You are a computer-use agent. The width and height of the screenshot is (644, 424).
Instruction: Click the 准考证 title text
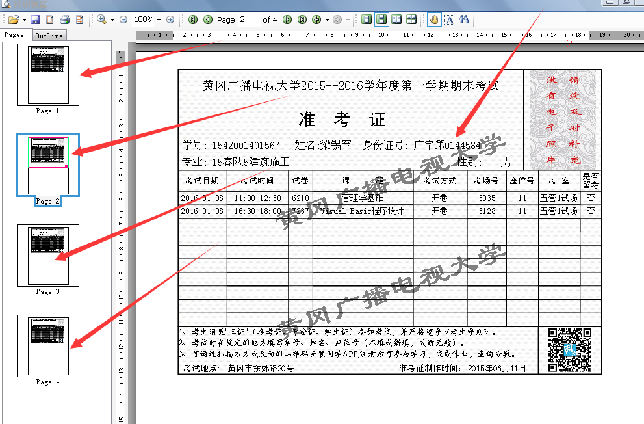[342, 120]
